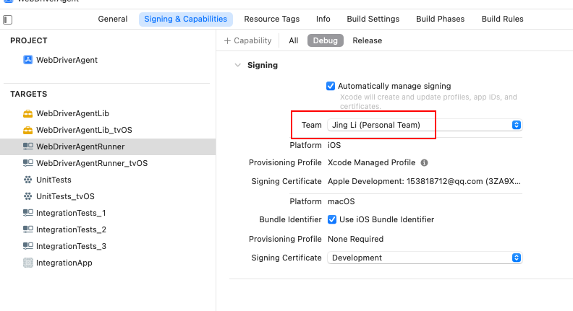
Task: Show All configurations filter
Action: pos(293,41)
